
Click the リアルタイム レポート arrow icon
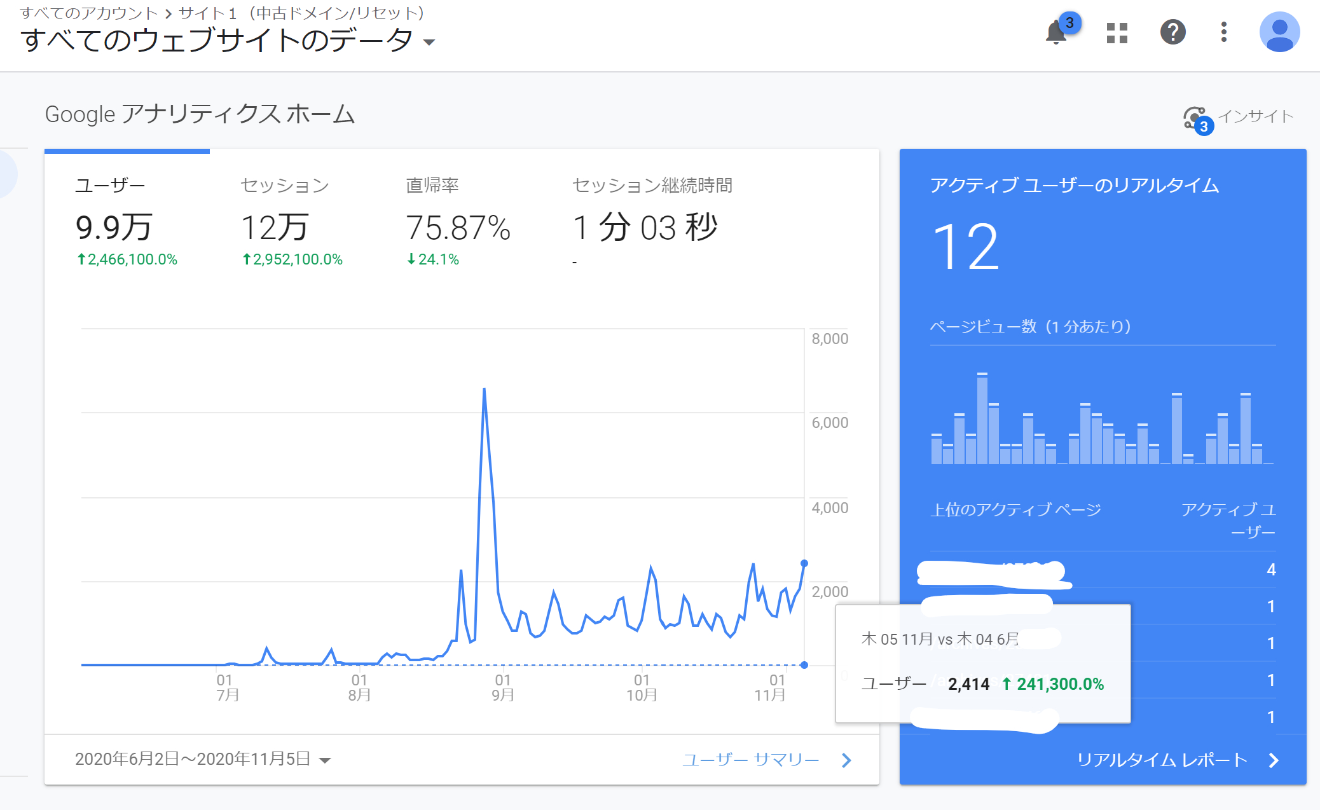1275,759
